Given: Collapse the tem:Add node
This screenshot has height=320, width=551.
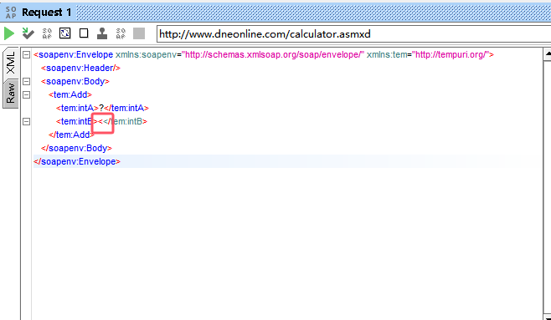Looking at the screenshot, I should tap(26, 94).
